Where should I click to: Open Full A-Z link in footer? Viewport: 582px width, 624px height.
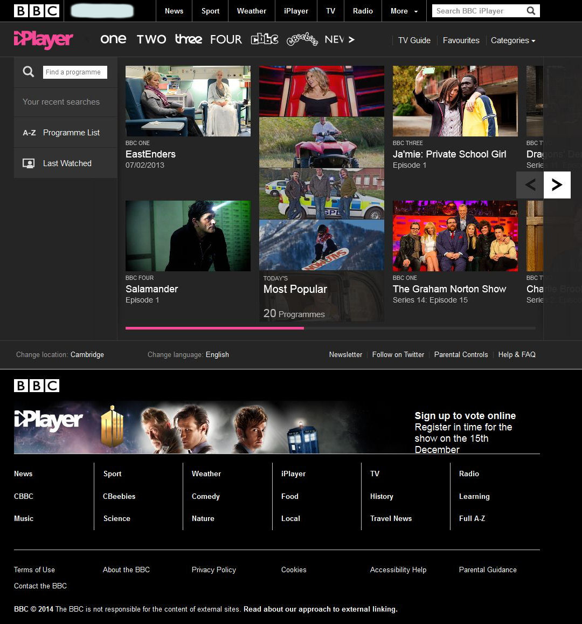coord(472,518)
